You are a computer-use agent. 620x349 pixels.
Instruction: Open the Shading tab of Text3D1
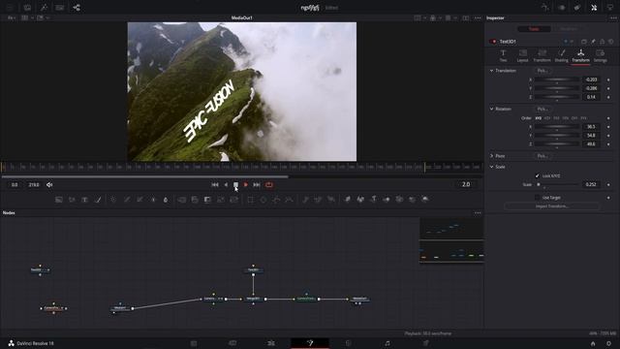click(561, 56)
